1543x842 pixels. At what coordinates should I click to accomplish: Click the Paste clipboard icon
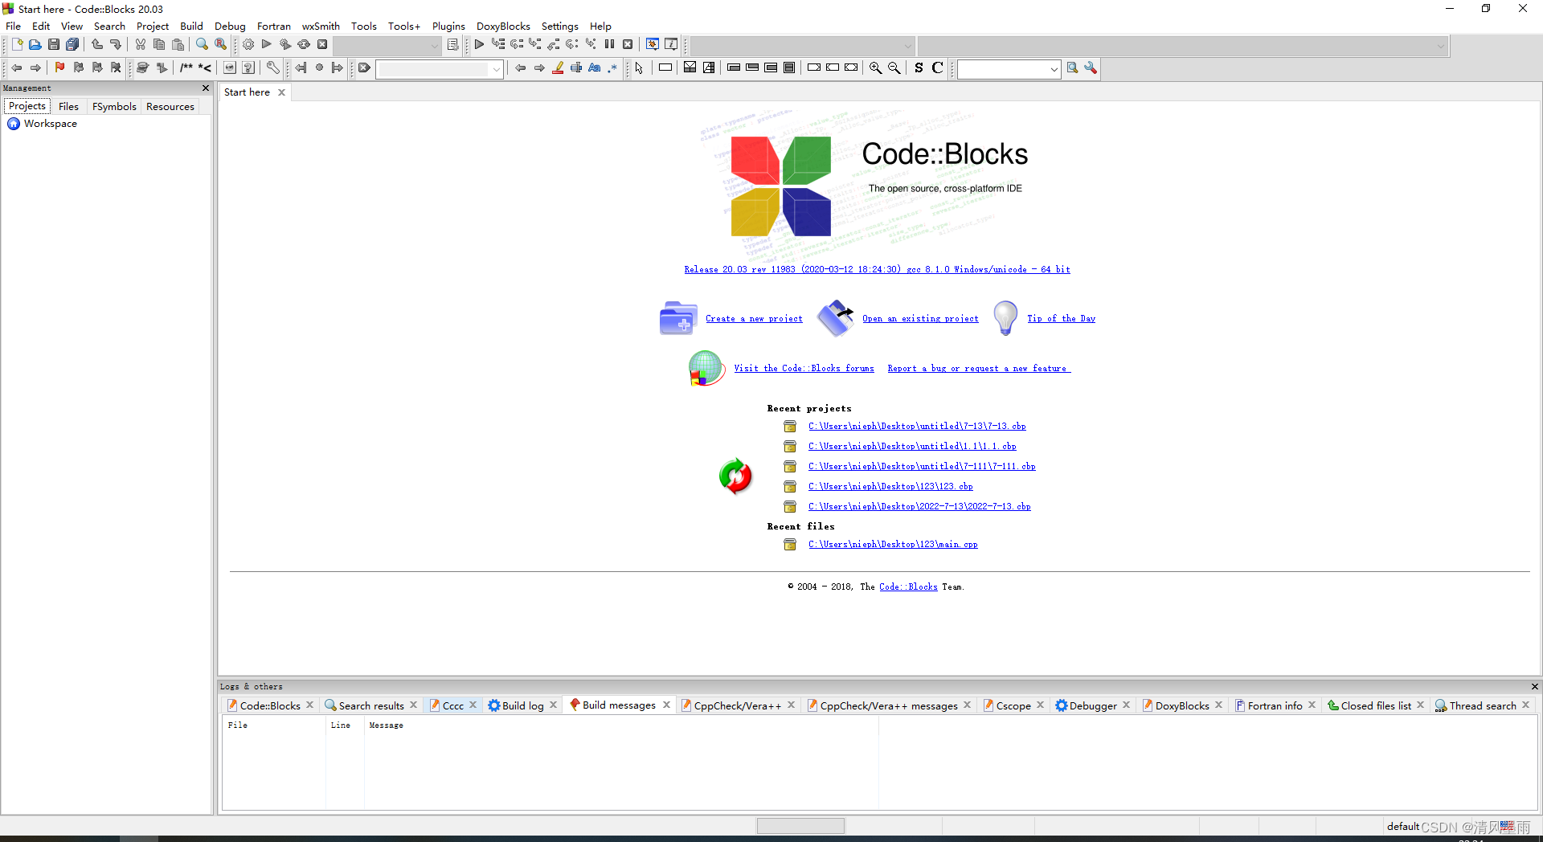pos(178,45)
